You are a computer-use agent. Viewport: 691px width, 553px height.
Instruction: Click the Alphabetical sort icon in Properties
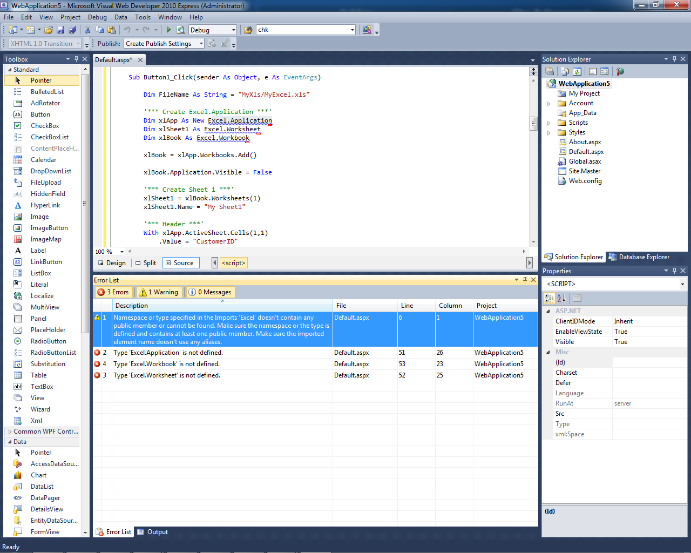coord(561,298)
